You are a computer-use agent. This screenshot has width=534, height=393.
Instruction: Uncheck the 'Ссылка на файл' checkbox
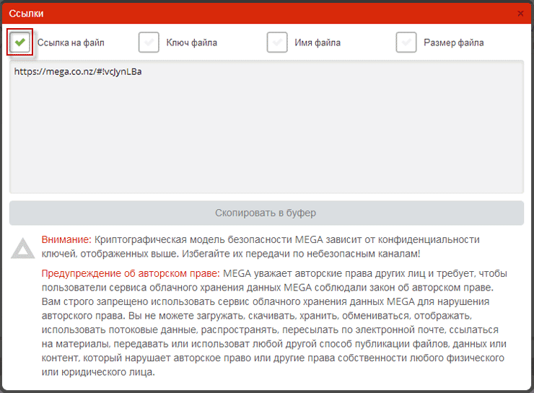(19, 43)
